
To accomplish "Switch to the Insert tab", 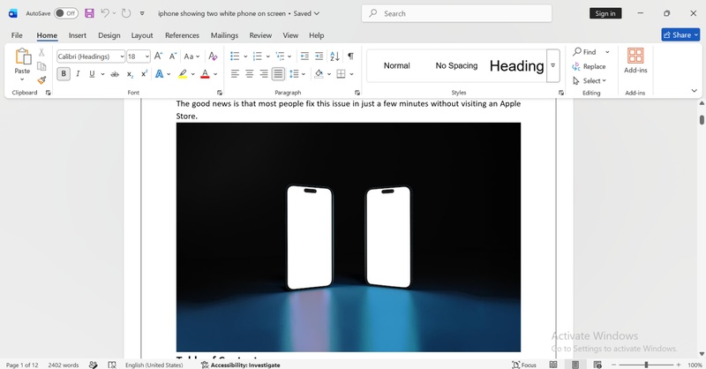I will coord(78,35).
